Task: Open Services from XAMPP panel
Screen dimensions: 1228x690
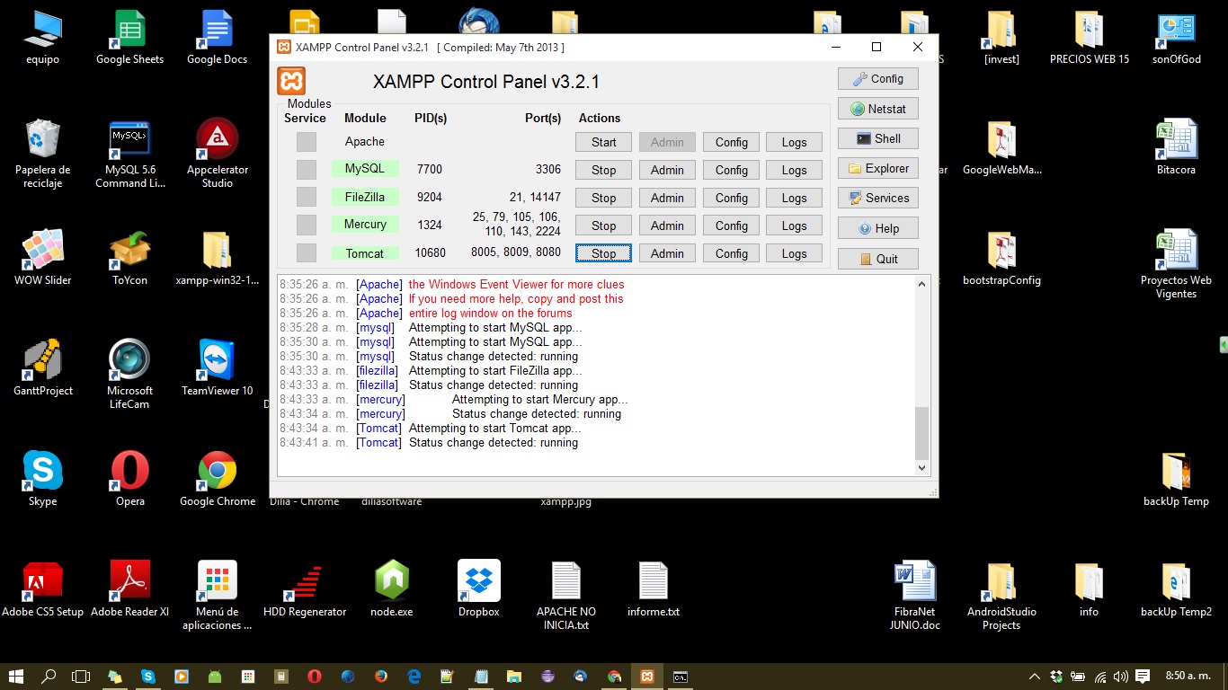Action: click(878, 198)
